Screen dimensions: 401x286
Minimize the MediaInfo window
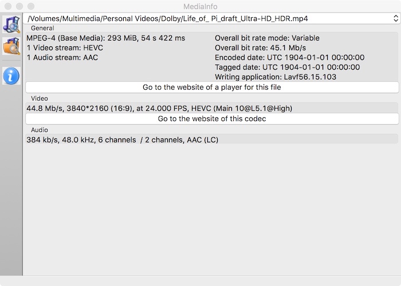19,6
